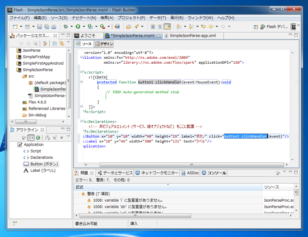The image size is (308, 237).
Task: Click the editor horizontal scrollbar thumb
Action: (x=192, y=165)
